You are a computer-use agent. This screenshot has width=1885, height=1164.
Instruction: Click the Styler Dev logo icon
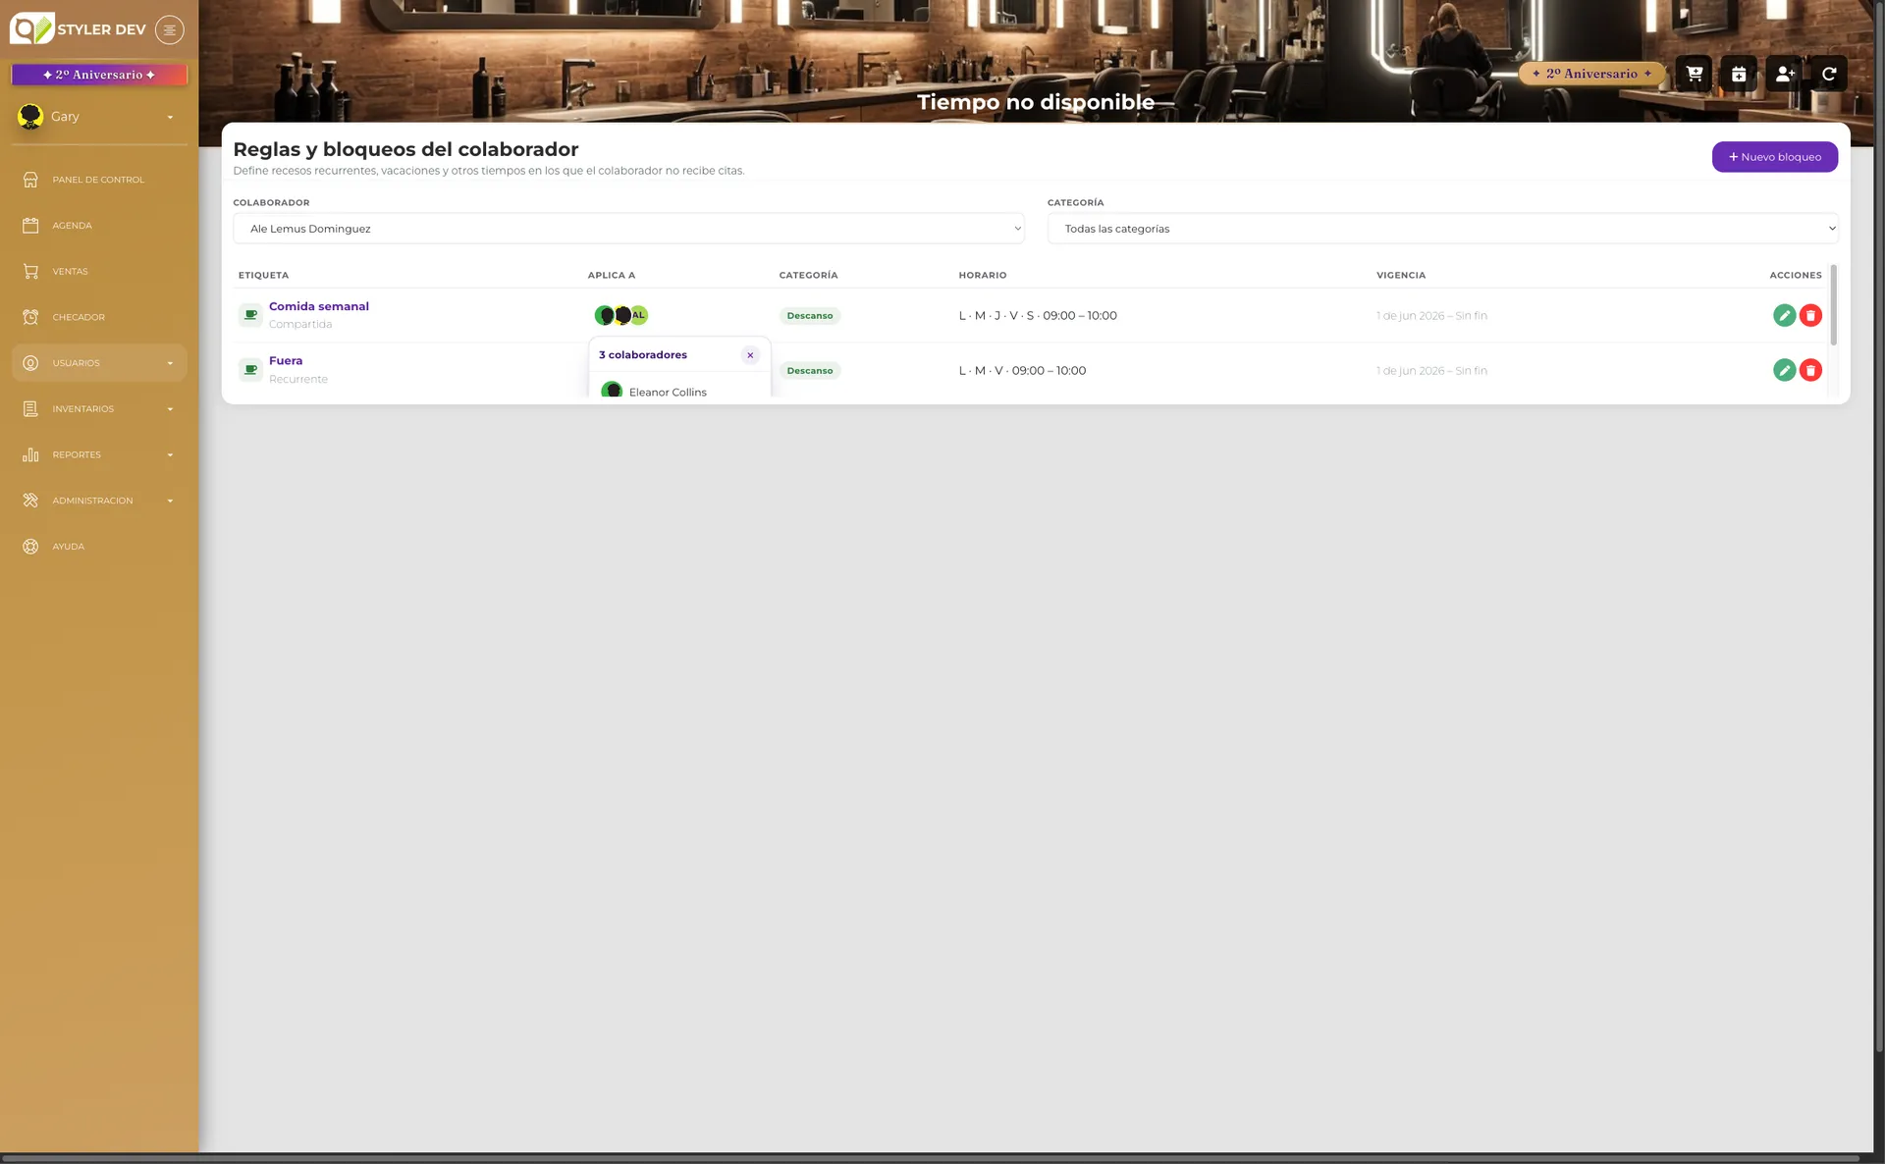pyautogui.click(x=31, y=28)
